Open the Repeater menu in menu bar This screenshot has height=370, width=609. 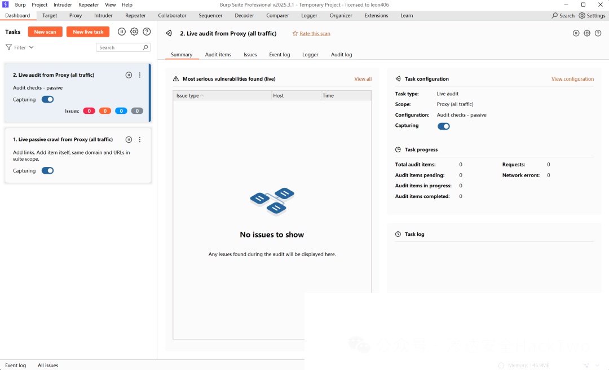pyautogui.click(x=89, y=5)
